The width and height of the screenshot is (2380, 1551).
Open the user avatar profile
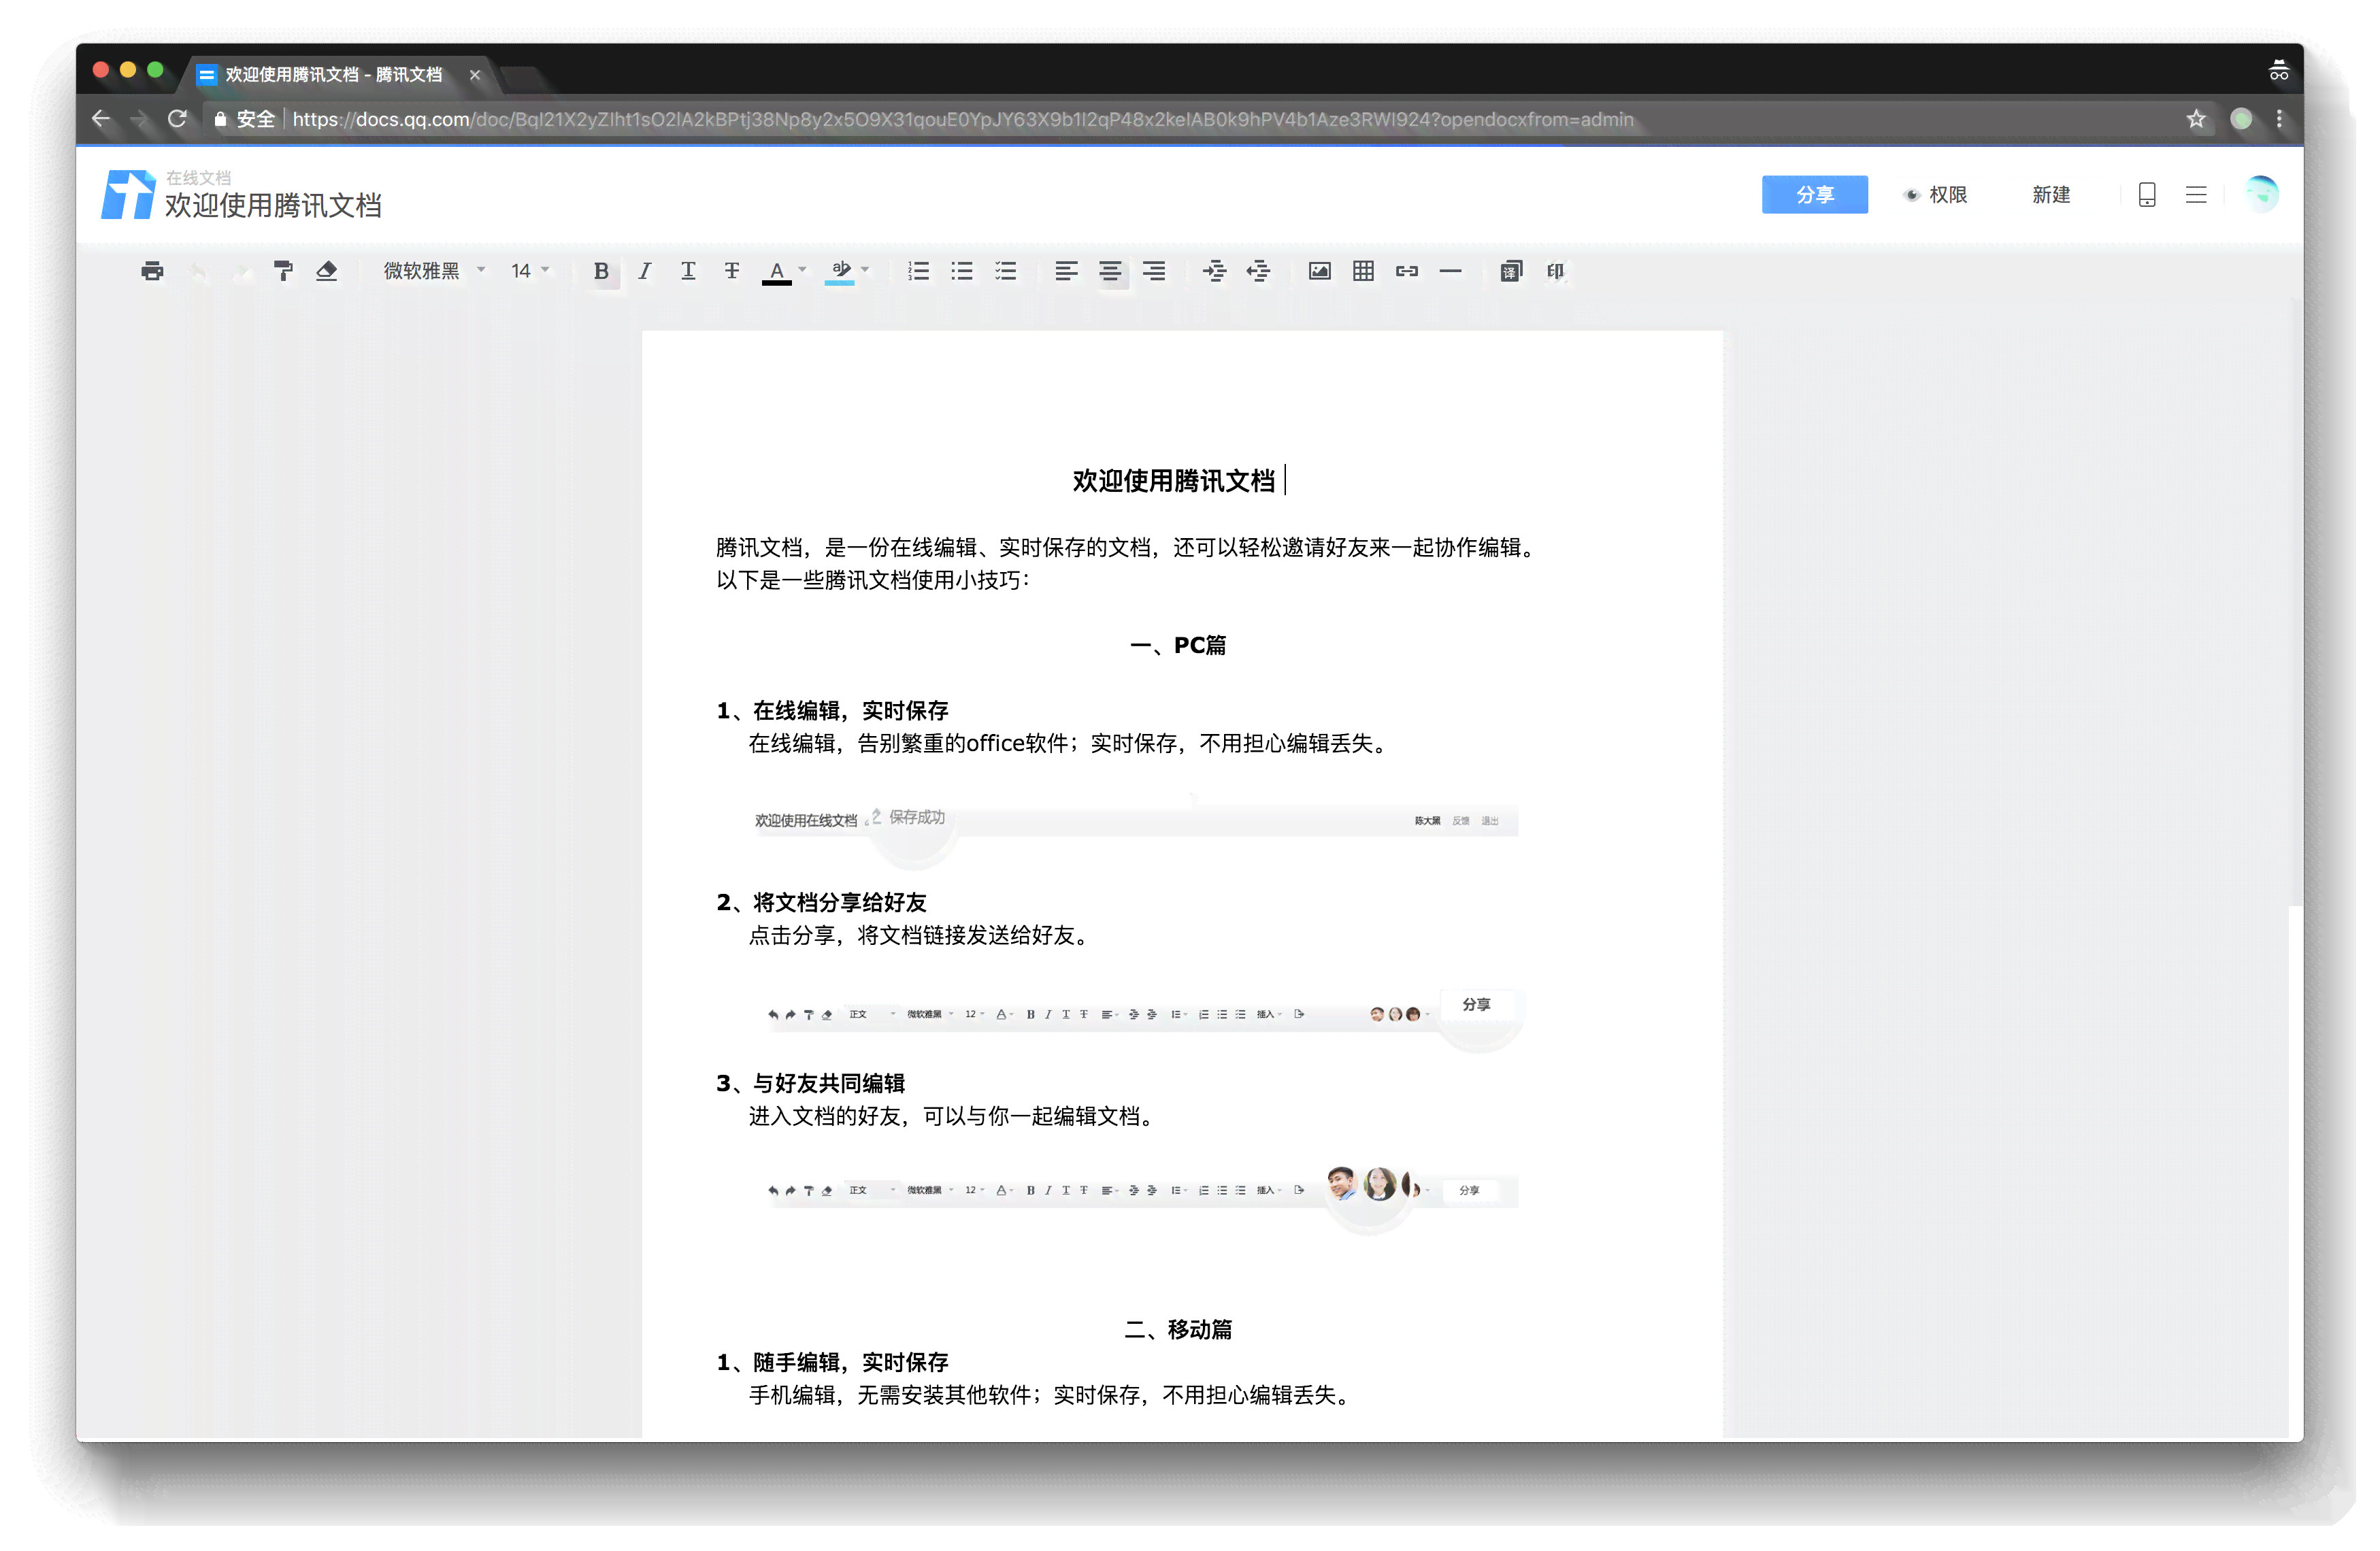[x=2261, y=194]
